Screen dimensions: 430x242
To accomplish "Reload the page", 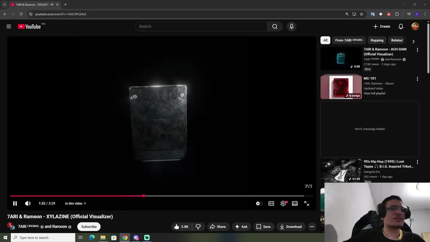I will click(21, 14).
